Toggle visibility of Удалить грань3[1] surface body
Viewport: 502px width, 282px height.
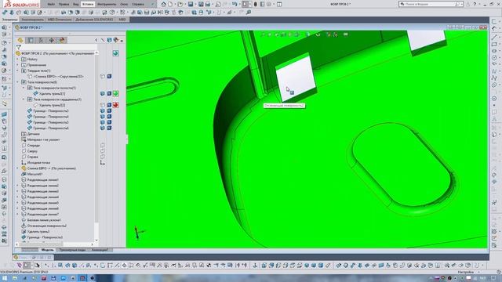(x=103, y=94)
